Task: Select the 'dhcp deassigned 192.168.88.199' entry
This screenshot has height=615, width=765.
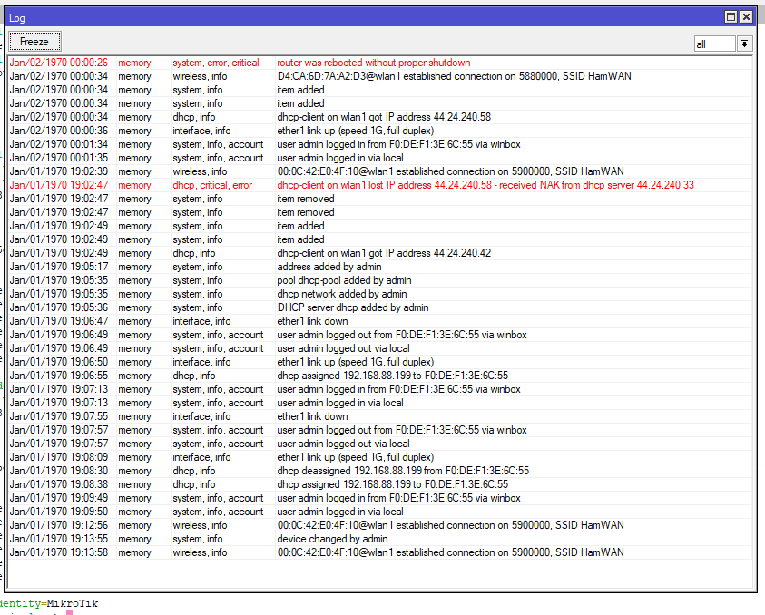Action: coord(402,471)
